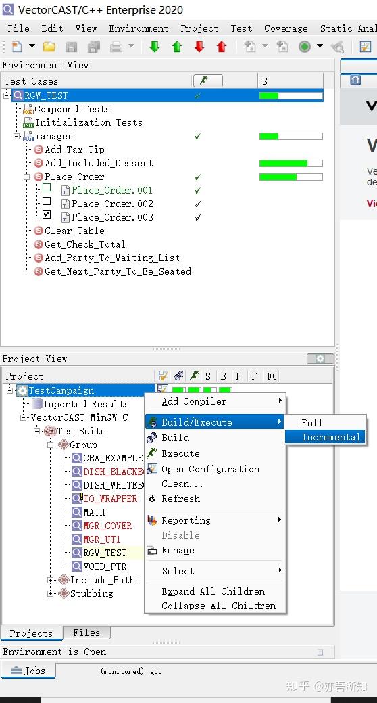Open the folder icon in the toolbar
The width and height of the screenshot is (377, 703).
click(x=49, y=47)
